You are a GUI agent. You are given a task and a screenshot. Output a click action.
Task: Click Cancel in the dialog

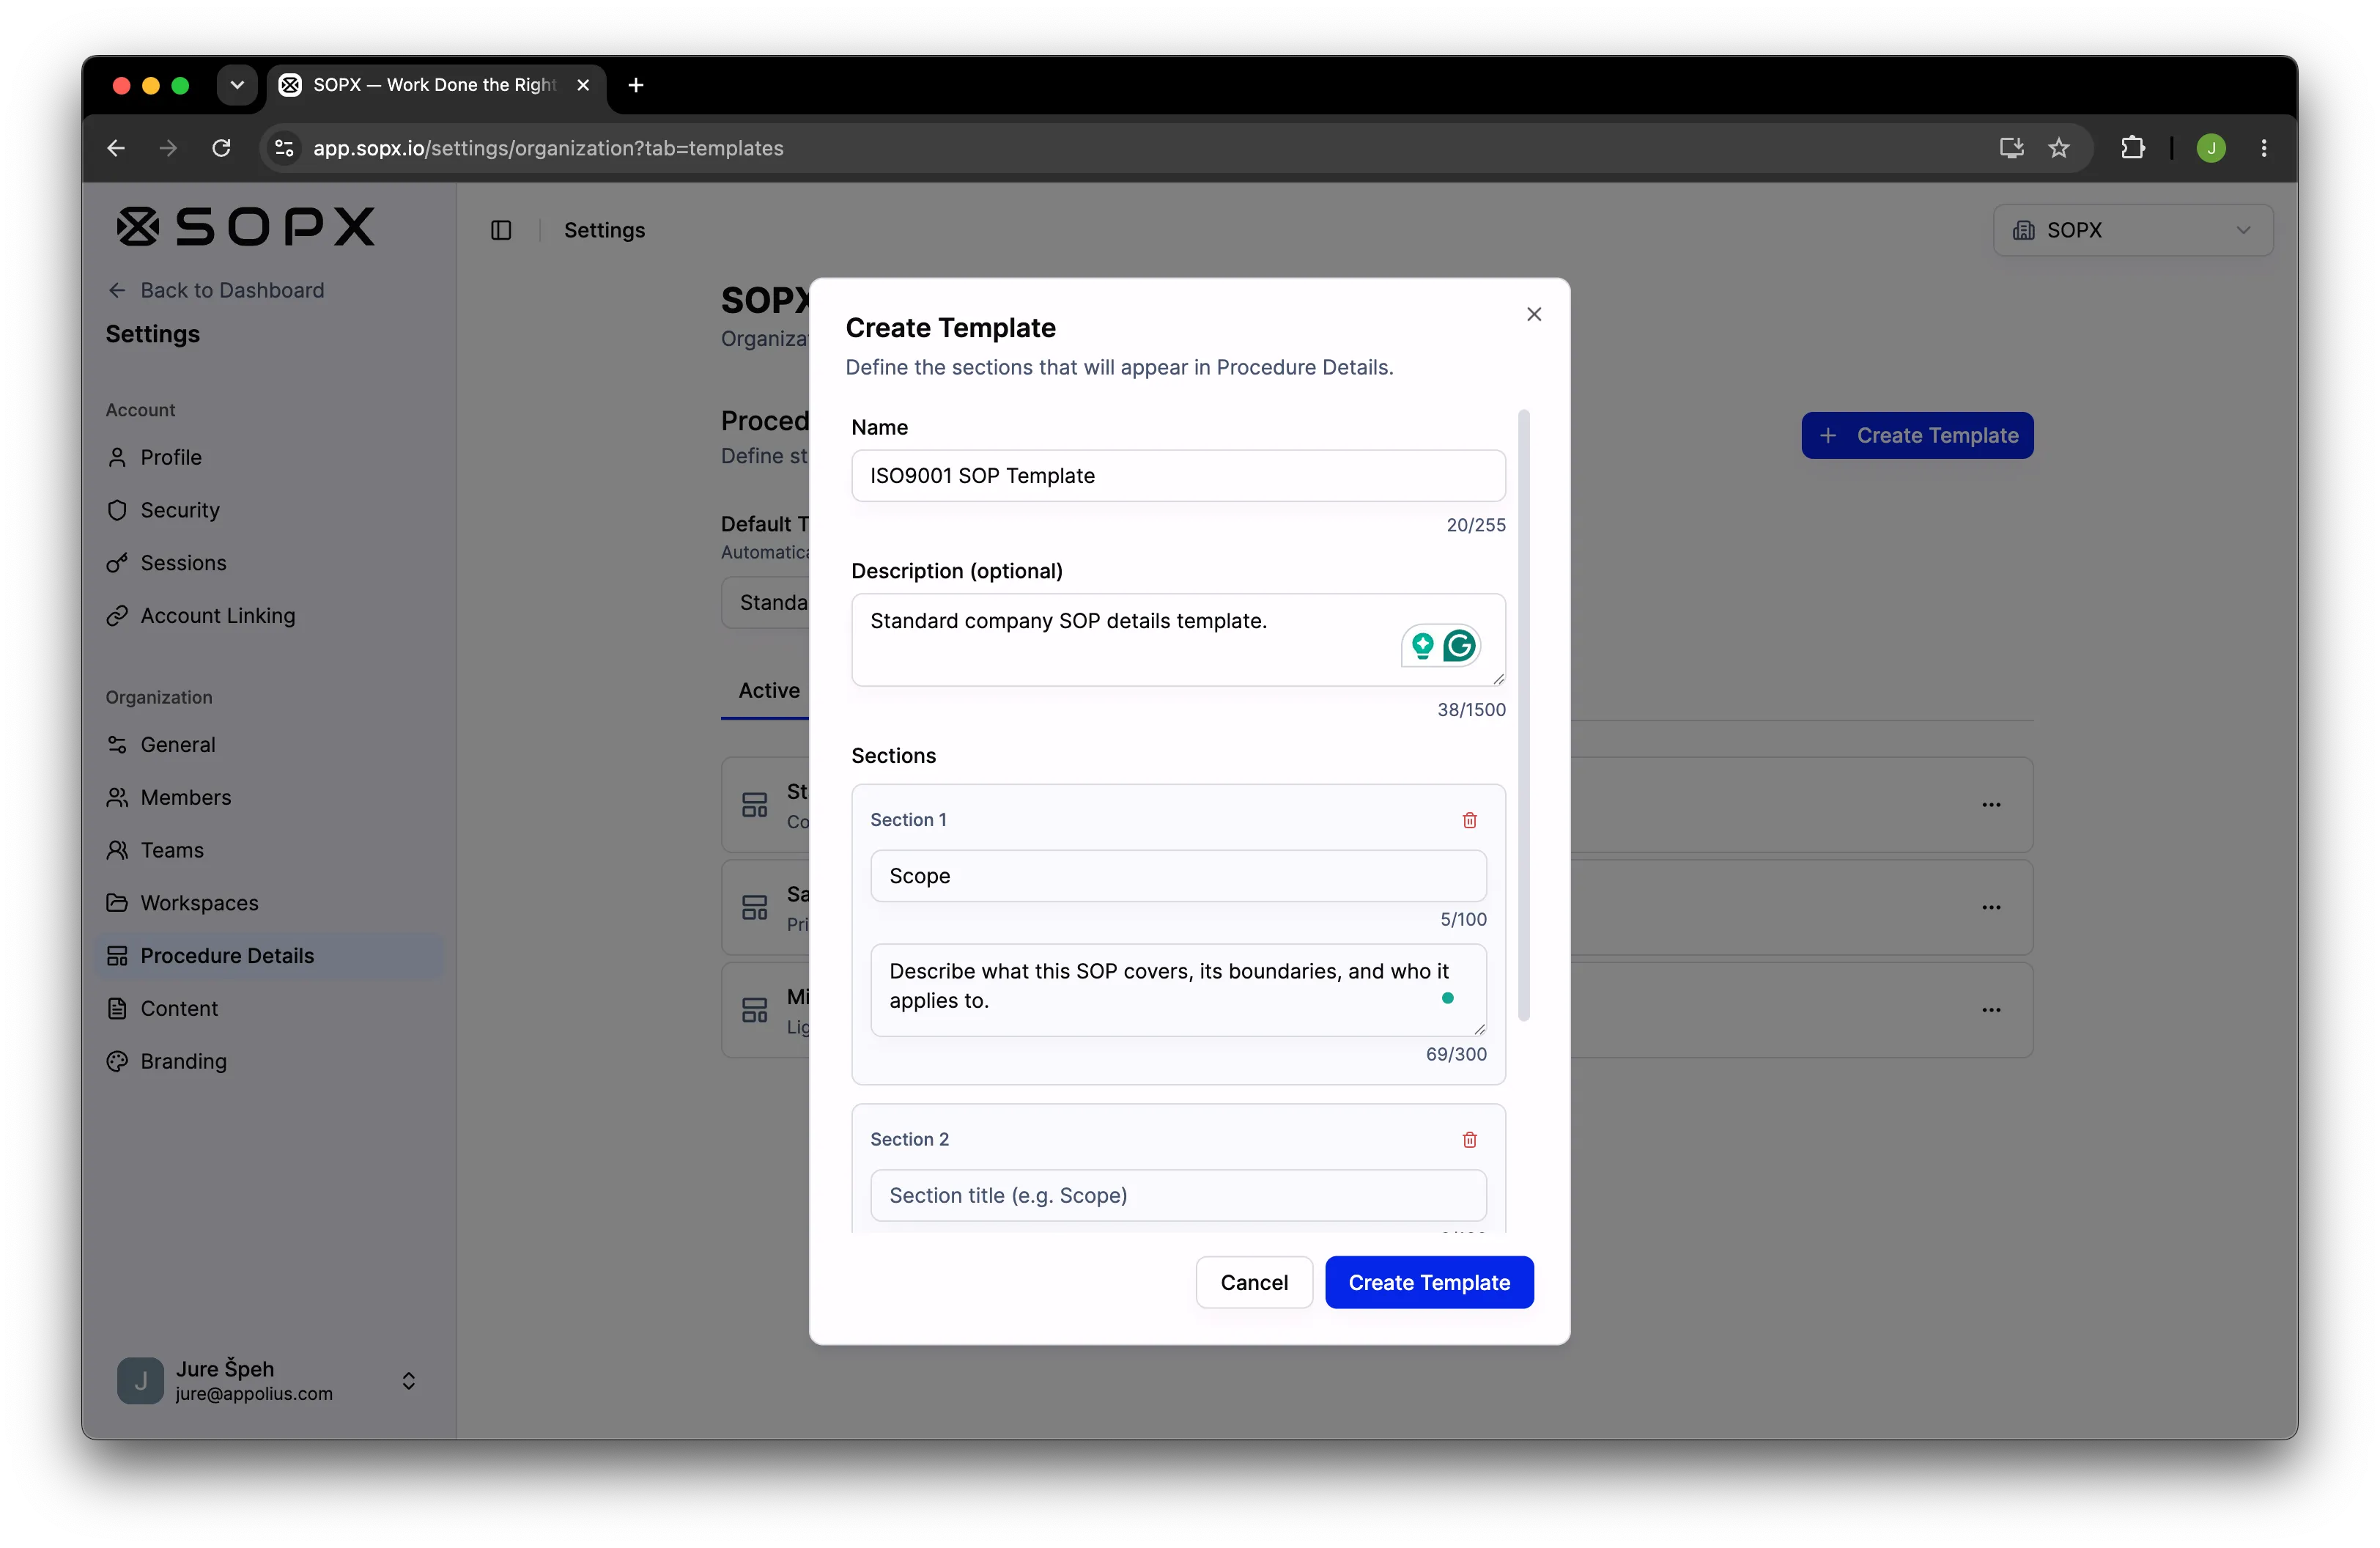pyautogui.click(x=1254, y=1282)
